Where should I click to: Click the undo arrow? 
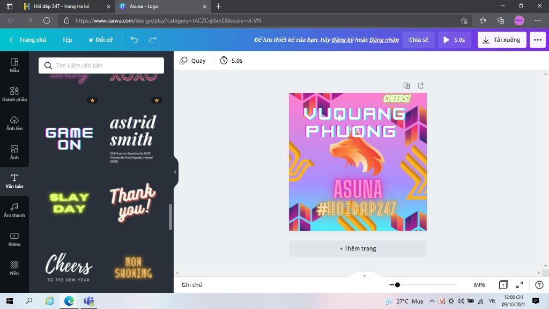tap(134, 40)
